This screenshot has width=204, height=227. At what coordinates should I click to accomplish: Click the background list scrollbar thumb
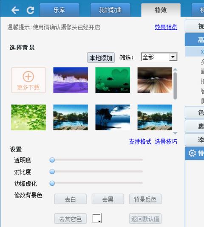175,86
